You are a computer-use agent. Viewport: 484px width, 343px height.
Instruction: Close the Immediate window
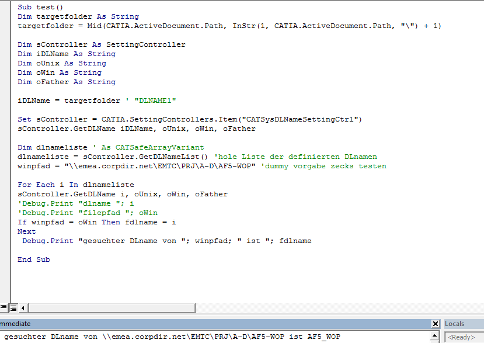click(435, 324)
